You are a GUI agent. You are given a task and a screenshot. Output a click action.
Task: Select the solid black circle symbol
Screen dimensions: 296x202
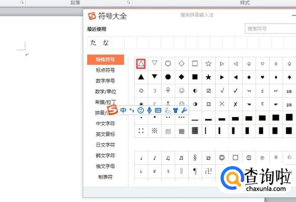(168, 77)
